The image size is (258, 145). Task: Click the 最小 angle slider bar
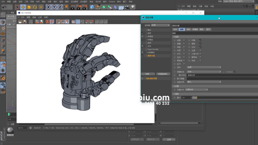[225, 98]
